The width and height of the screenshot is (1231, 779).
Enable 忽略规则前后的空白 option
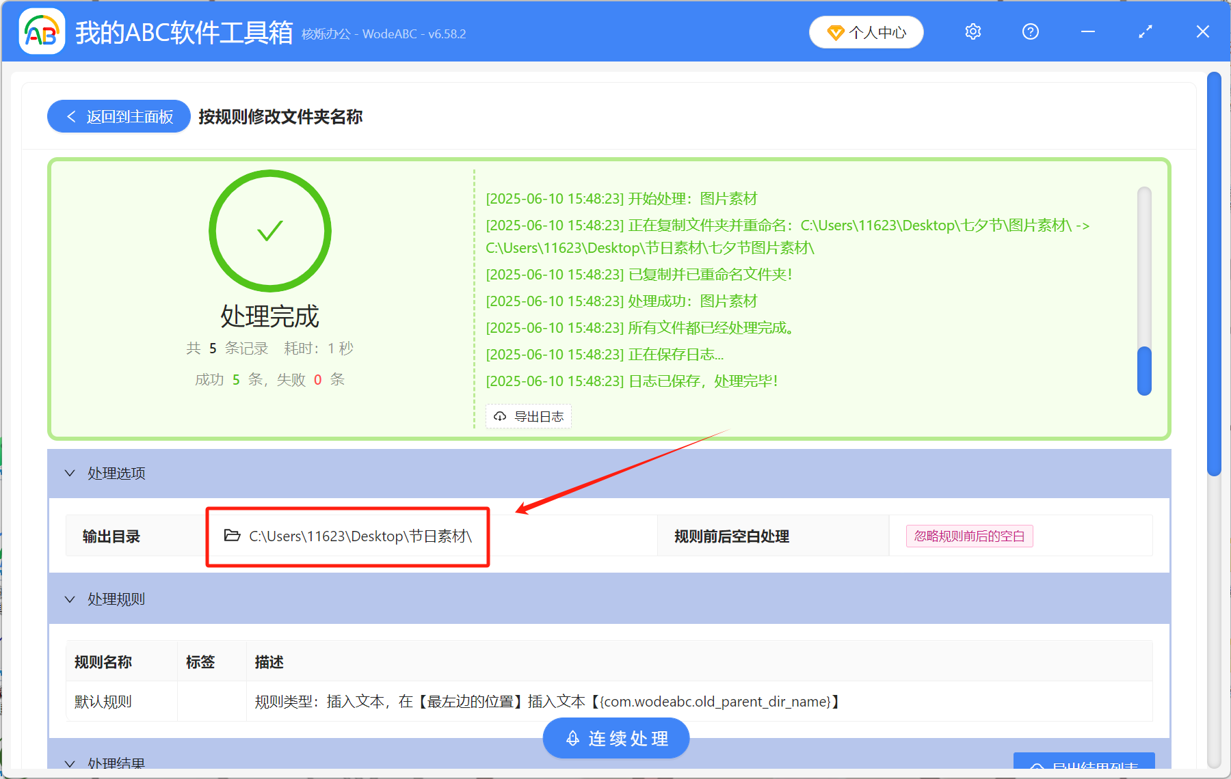click(x=969, y=536)
